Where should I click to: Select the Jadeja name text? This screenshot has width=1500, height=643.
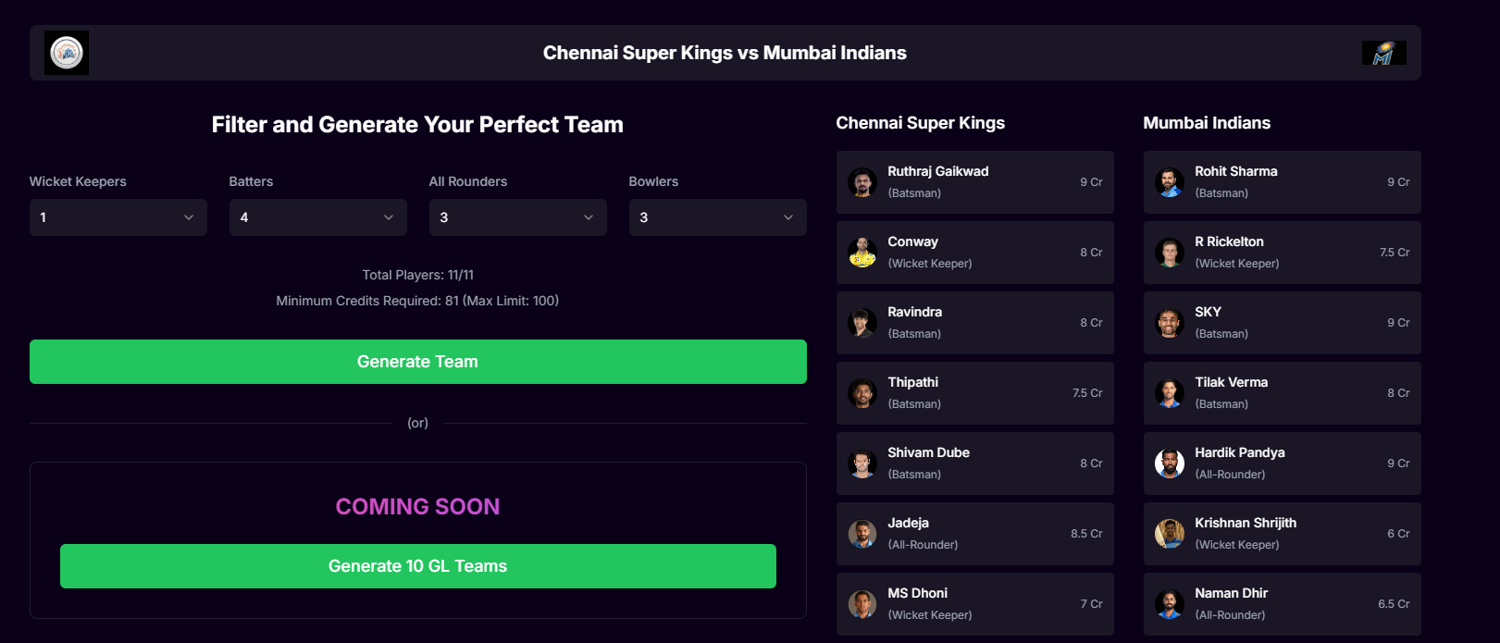click(x=909, y=523)
